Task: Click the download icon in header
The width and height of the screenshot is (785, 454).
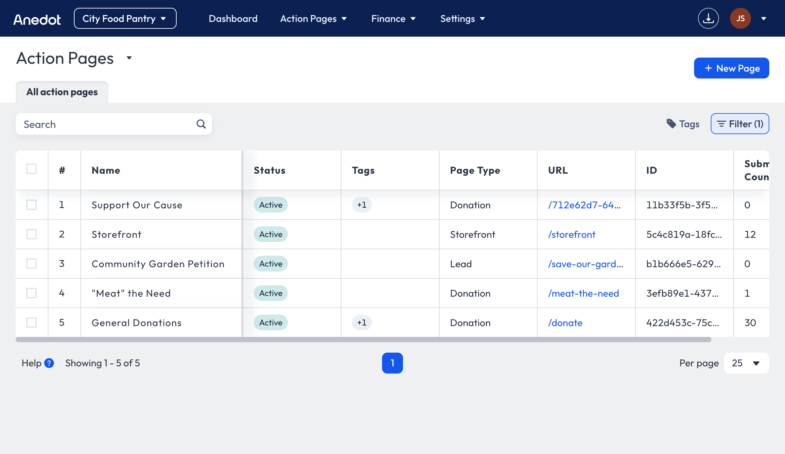Action: 708,19
